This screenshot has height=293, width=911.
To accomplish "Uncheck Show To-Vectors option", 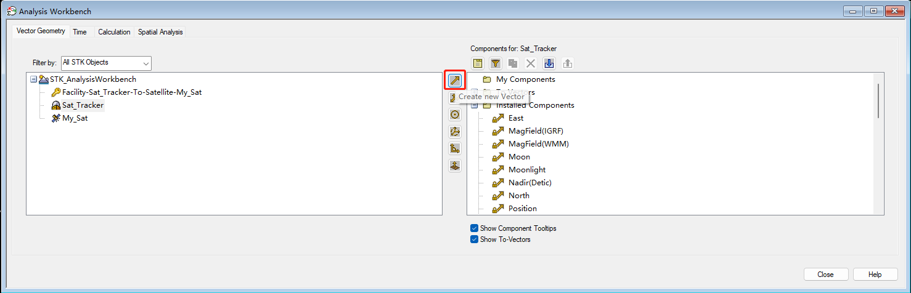I will [474, 239].
